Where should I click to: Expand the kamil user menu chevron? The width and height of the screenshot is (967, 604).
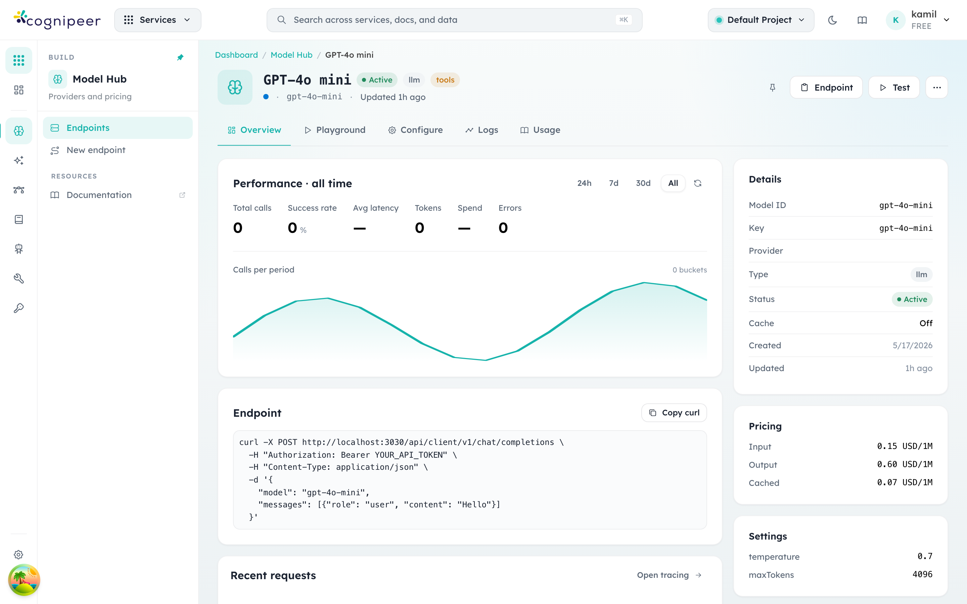(x=947, y=20)
